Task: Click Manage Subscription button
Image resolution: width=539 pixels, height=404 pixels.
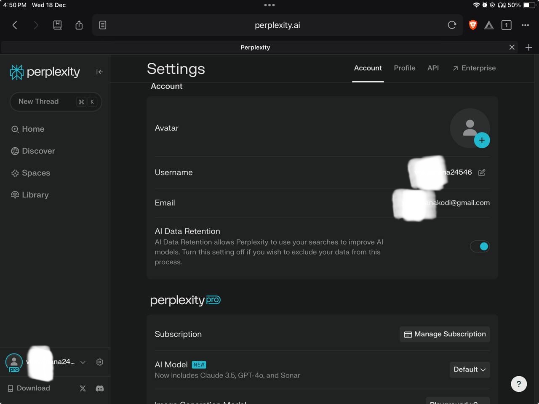Action: click(445, 334)
